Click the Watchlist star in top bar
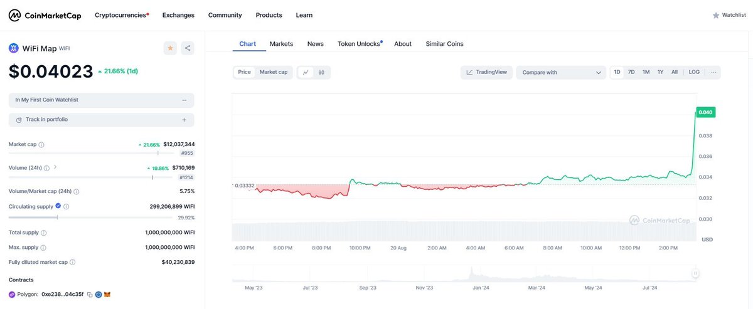The image size is (753, 309). [x=716, y=15]
